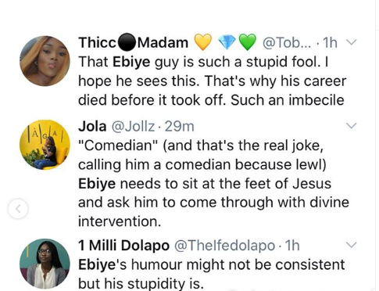Click the Jola display name
Image resolution: width=379 pixels, height=291 pixels.
92,126
